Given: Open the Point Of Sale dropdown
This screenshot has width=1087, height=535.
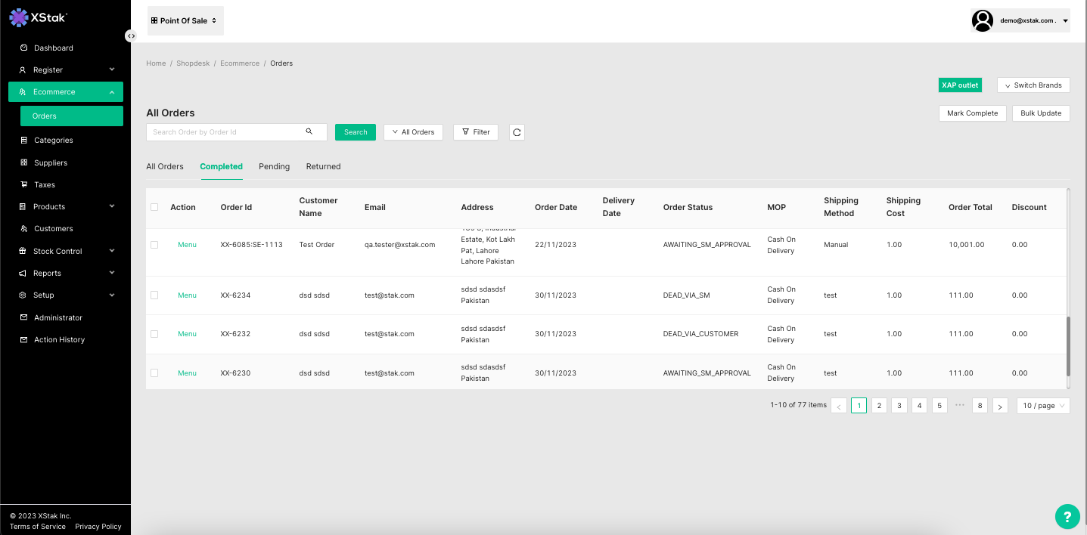Looking at the screenshot, I should pyautogui.click(x=185, y=21).
